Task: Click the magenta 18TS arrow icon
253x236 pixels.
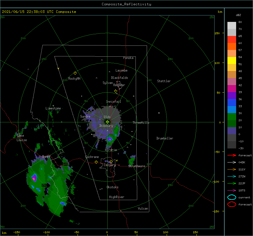Action: tap(232, 191)
